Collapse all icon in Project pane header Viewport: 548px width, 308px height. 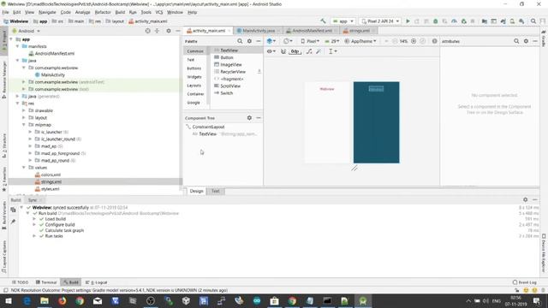[x=157, y=31]
